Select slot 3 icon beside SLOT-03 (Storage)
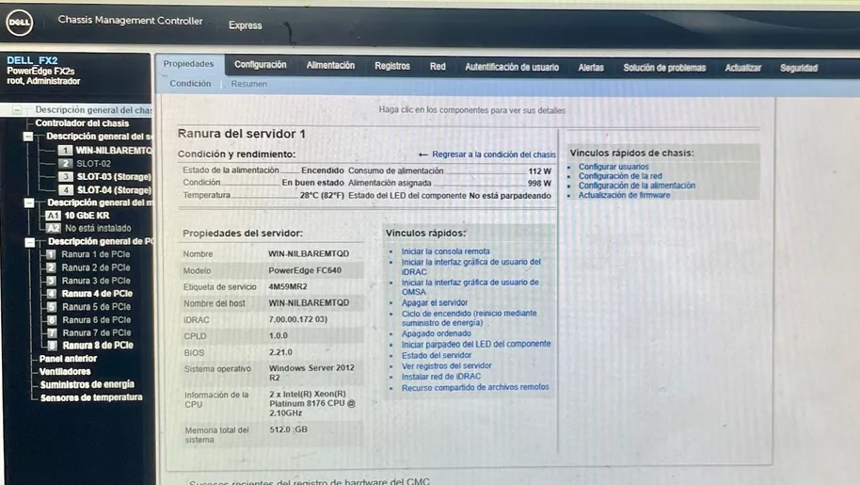The image size is (860, 485). 66,177
